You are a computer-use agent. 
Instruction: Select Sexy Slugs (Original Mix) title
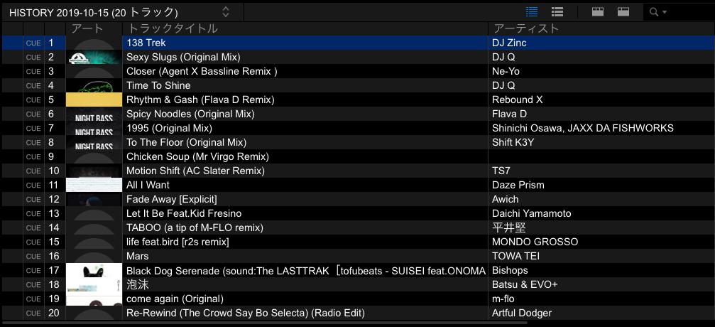tap(183, 57)
